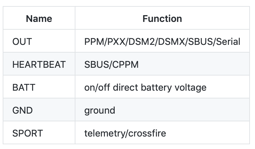The image size is (255, 149).
Task: Click the word Serial in OUT row
Action: pyautogui.click(x=229, y=41)
